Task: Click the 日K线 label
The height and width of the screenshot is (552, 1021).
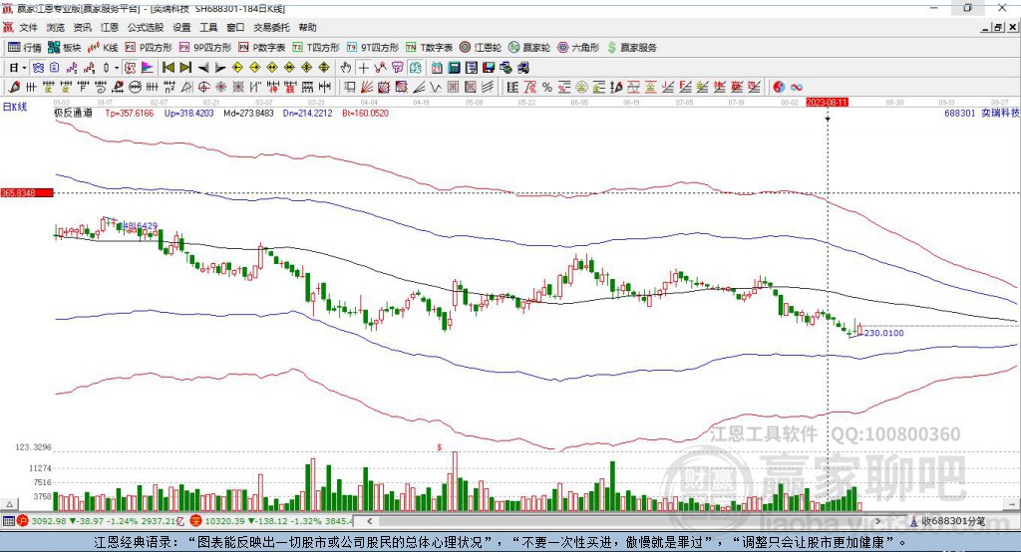Action: click(14, 107)
